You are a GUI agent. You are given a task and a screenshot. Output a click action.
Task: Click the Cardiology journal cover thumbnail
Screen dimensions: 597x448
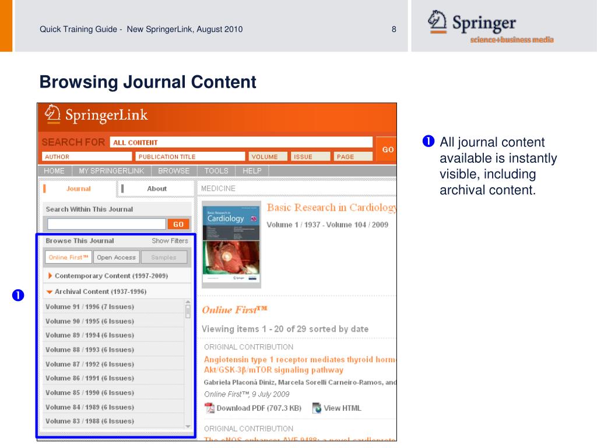(x=231, y=244)
